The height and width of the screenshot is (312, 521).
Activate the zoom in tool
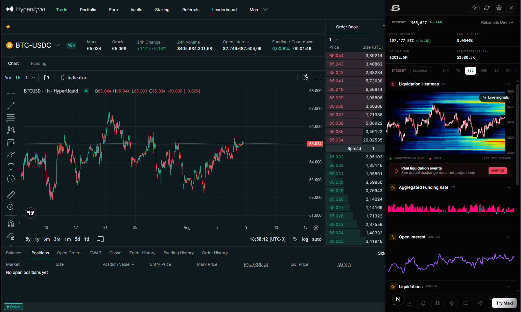pos(11,207)
